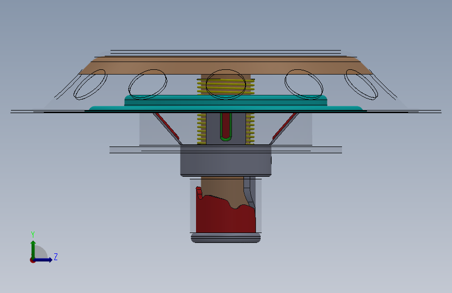
Task: Click the blue Z axis arrow of the triad
Action: tap(43, 260)
